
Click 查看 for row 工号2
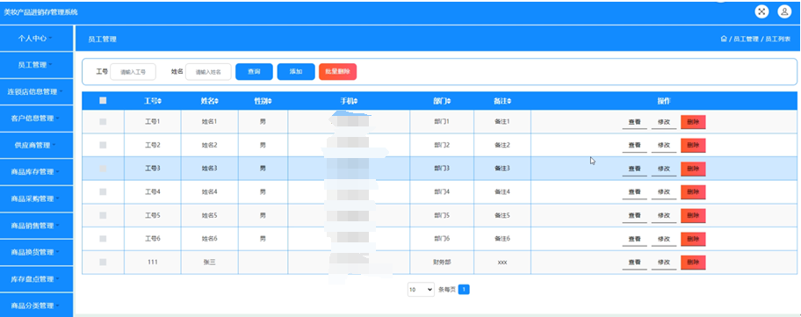(634, 146)
